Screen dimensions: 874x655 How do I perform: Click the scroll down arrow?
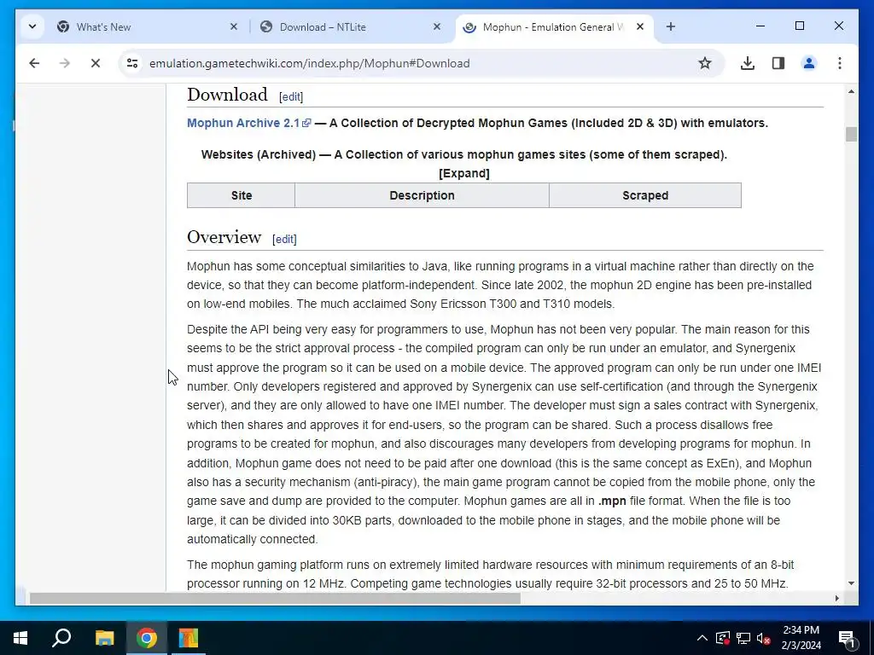pyautogui.click(x=851, y=583)
